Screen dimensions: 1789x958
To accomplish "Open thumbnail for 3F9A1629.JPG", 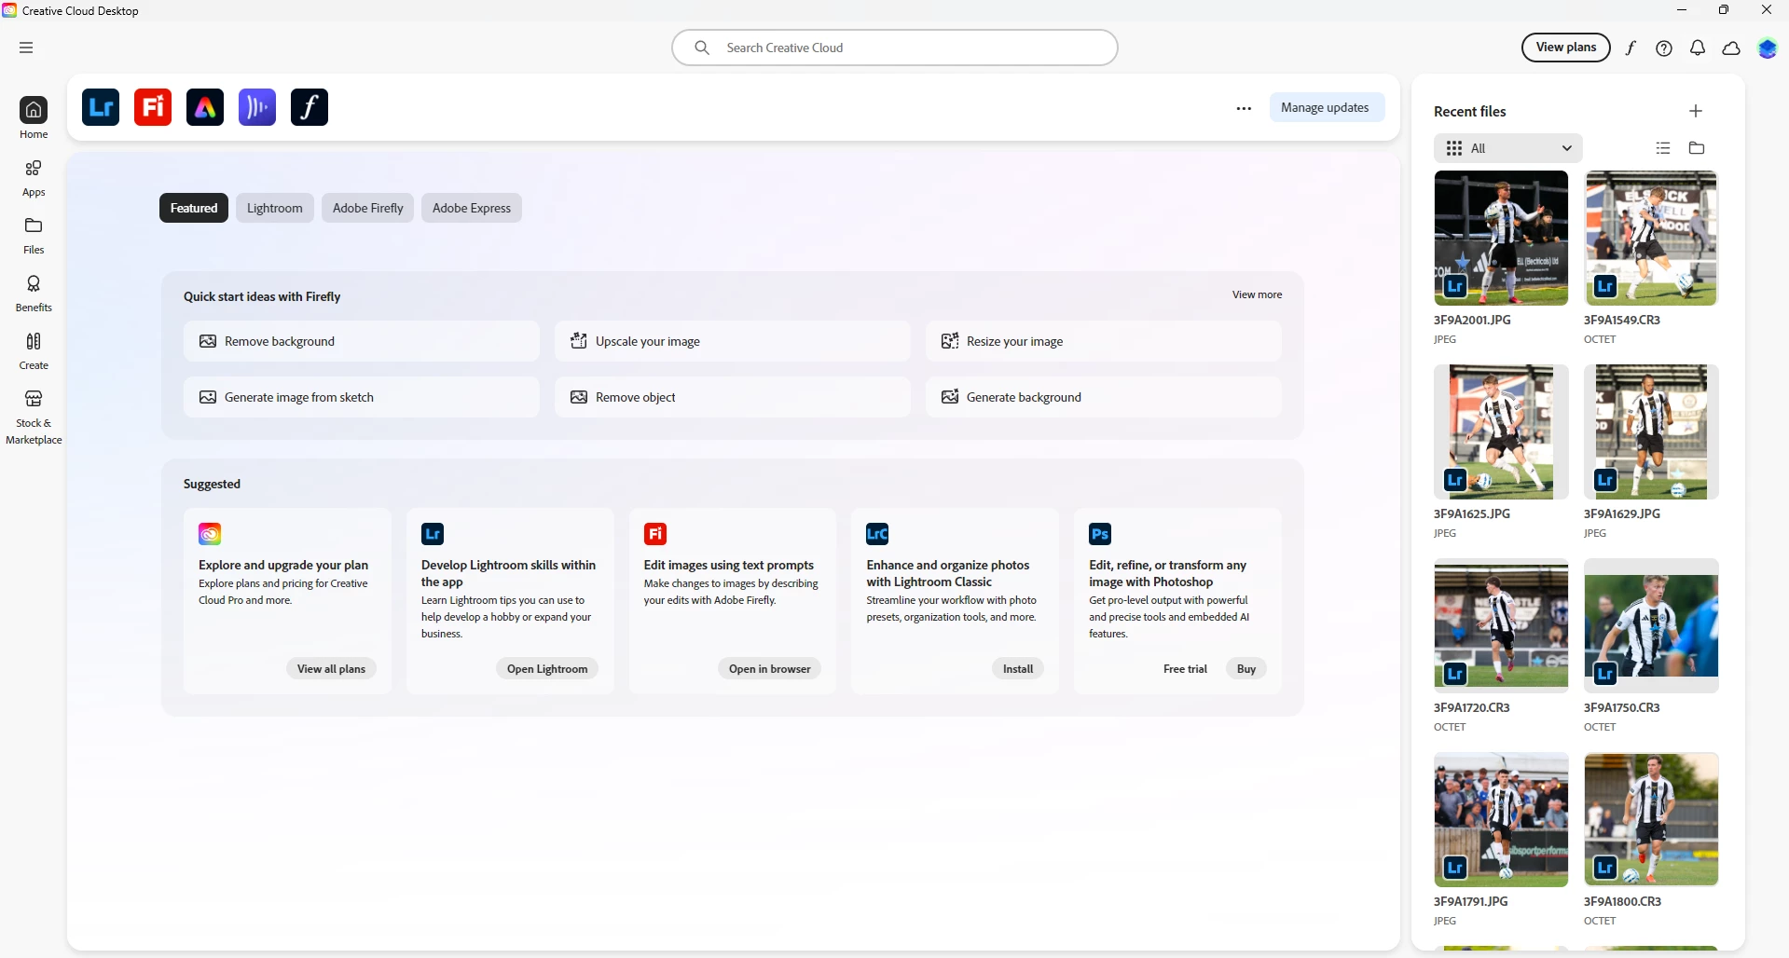I will [1651, 431].
